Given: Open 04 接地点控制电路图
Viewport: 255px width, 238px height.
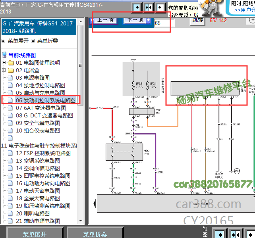Looking at the screenshot, I should point(41,85).
